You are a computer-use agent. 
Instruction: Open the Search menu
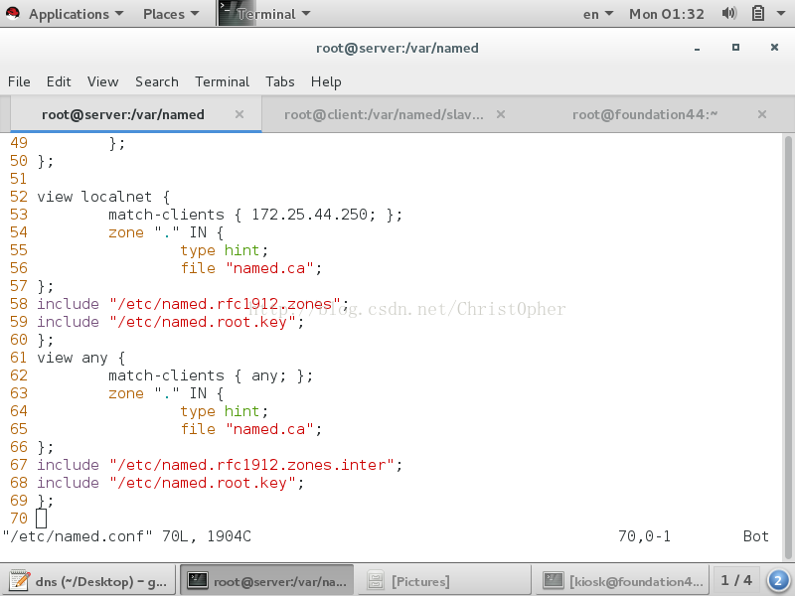click(157, 81)
